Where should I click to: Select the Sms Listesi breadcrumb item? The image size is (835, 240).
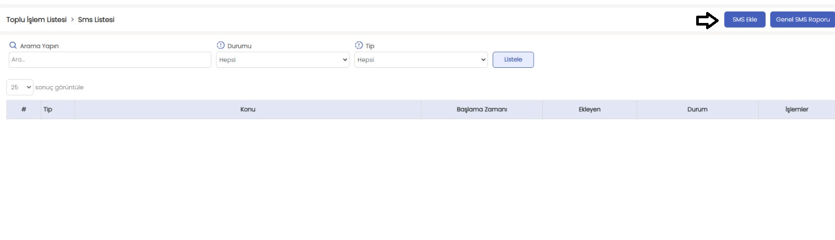tap(96, 20)
